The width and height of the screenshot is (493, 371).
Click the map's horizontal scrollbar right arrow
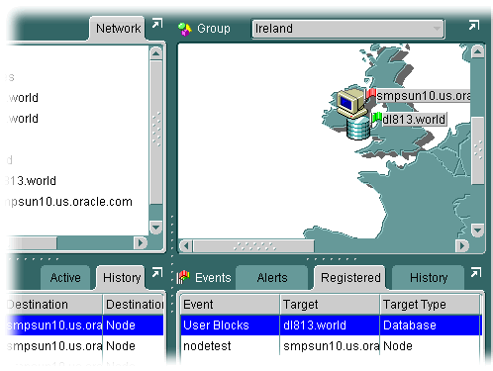point(462,245)
